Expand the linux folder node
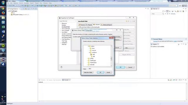Image resolution: width=188 pixels, height=105 pixels. coord(89,48)
